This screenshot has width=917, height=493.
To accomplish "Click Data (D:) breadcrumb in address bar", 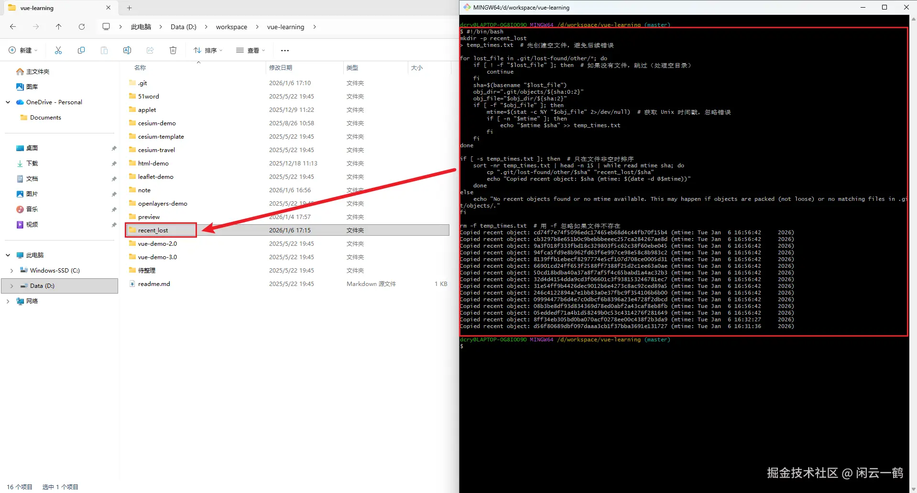I will 184,27.
